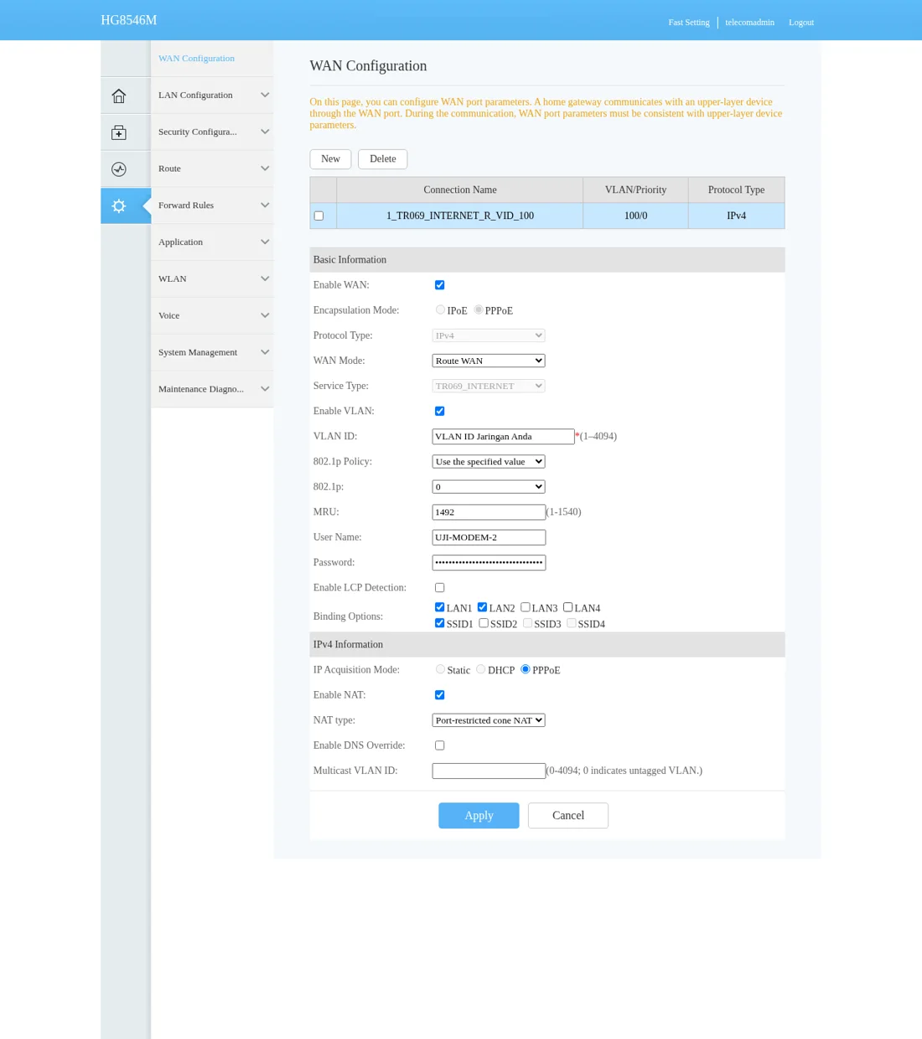Expand the System Management chevron
Image resolution: width=922 pixels, height=1039 pixels.
(265, 352)
